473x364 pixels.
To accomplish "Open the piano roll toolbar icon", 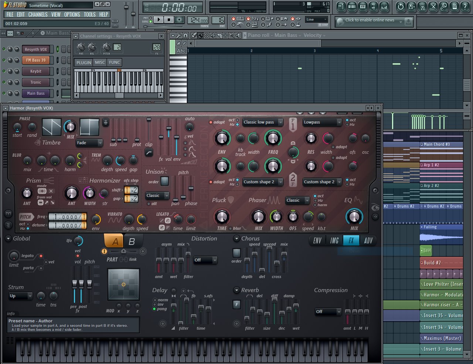I will 363,7.
